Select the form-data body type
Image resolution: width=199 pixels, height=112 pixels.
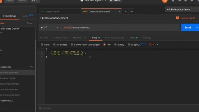[x=54, y=44]
